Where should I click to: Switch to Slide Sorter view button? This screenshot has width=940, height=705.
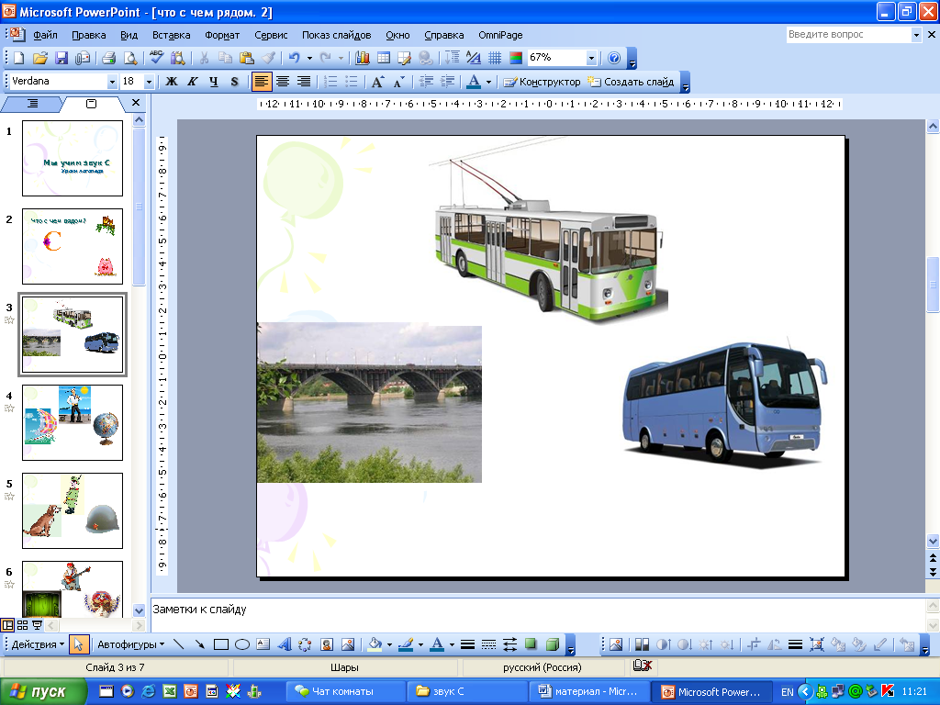pyautogui.click(x=22, y=625)
